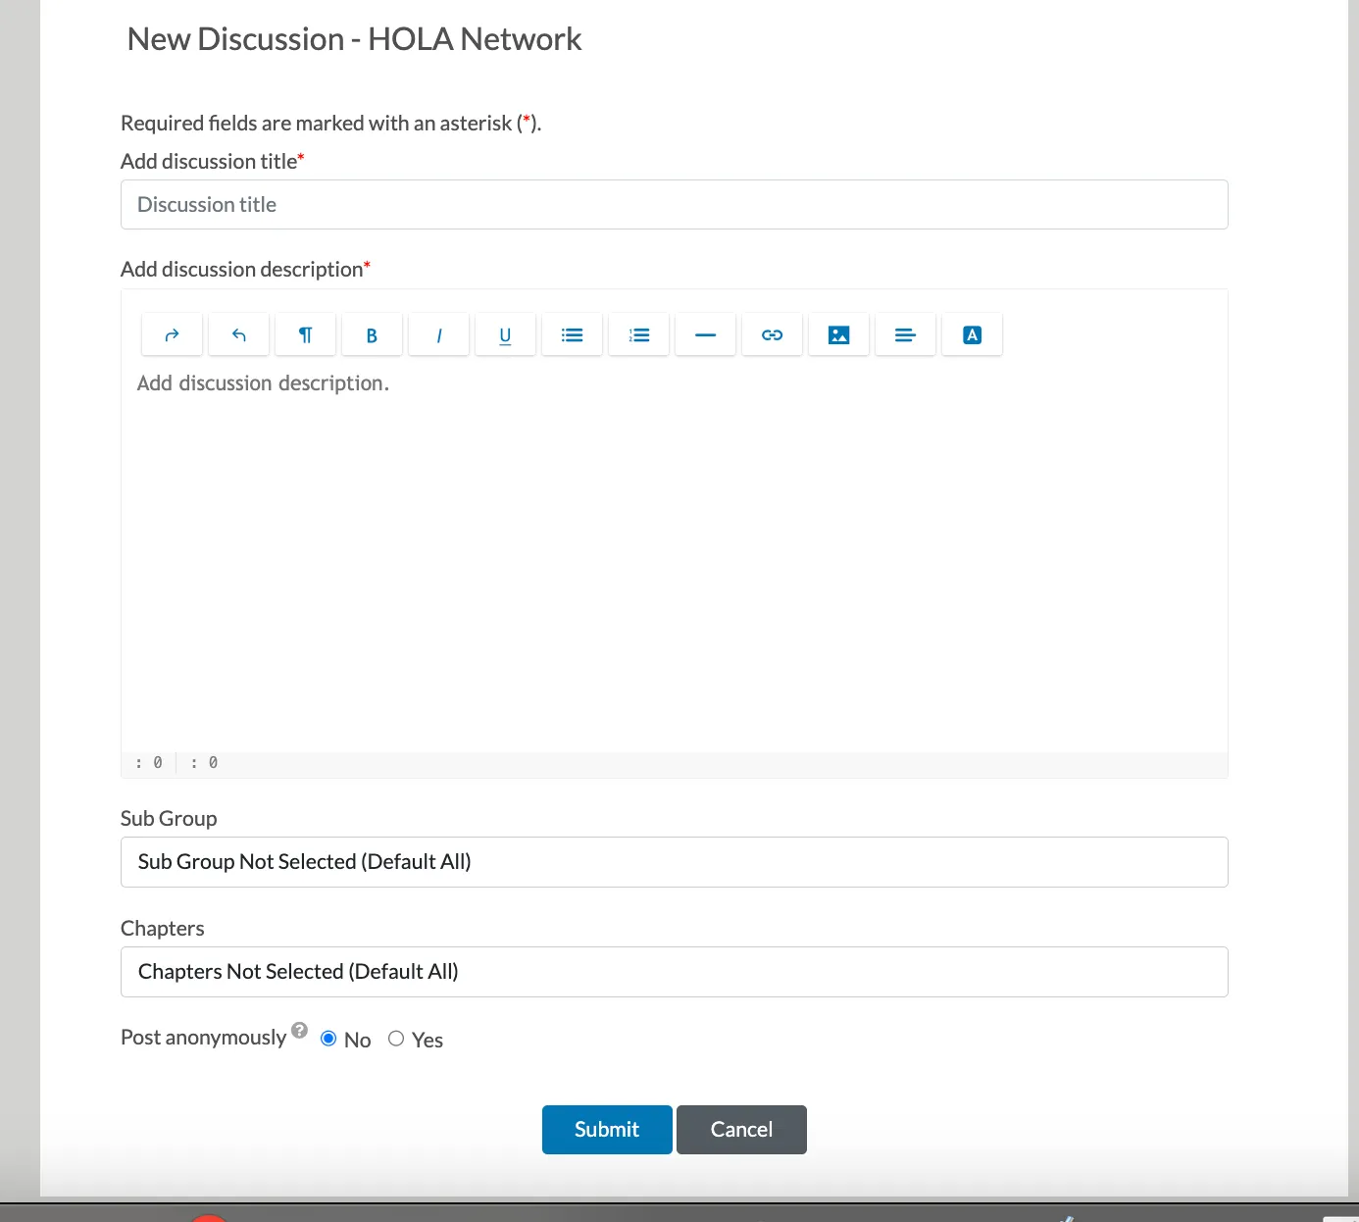The image size is (1359, 1222).
Task: Click the 'Add discussion title' label
Action: (213, 161)
